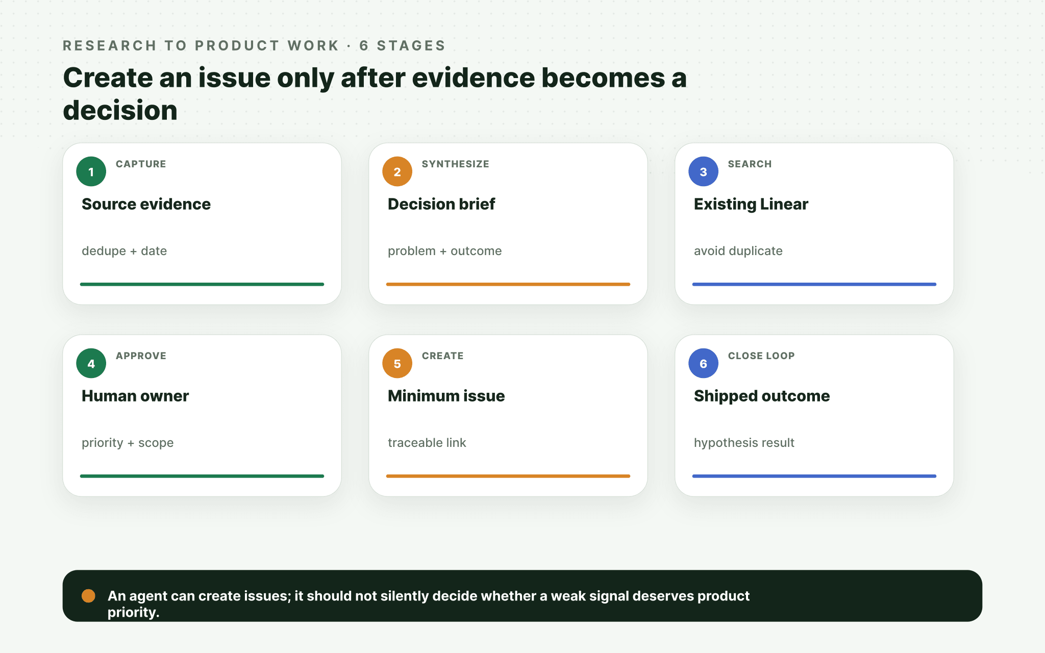Click the "RESEARCH TO PRODUCT WORK · 6 STAGES" overline
The width and height of the screenshot is (1045, 653).
click(254, 45)
